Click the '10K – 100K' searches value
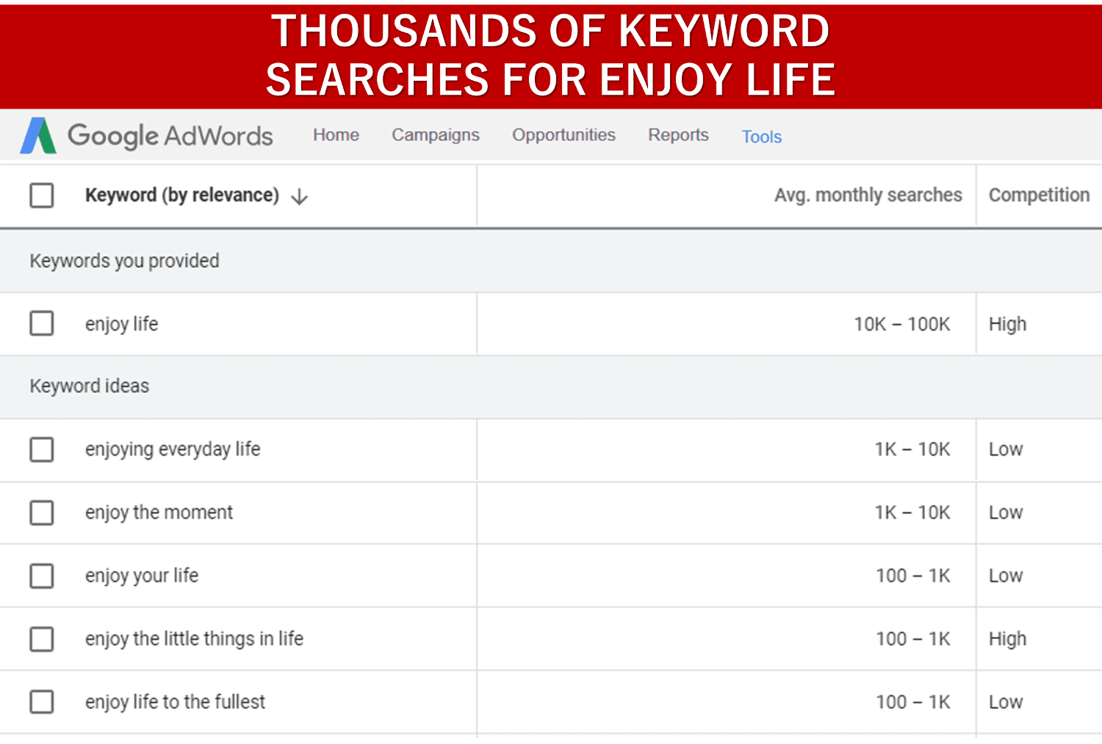Image resolution: width=1102 pixels, height=744 pixels. pyautogui.click(x=902, y=324)
